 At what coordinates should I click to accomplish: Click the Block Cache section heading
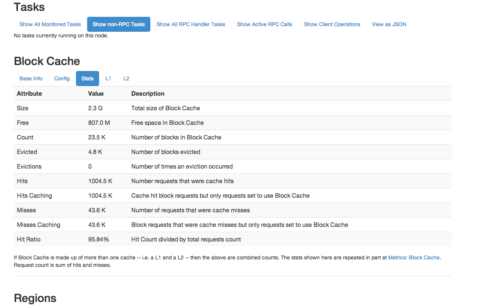47,61
